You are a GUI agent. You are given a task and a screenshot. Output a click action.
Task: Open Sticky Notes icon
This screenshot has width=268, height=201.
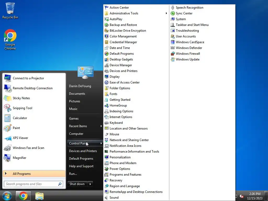(x=8, y=98)
